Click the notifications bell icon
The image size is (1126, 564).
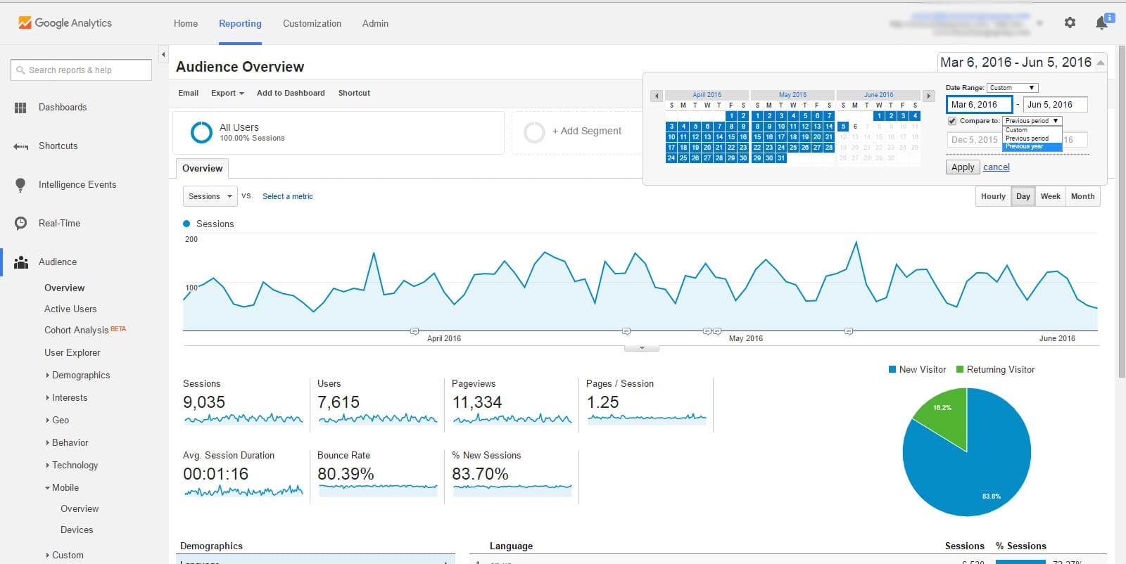(1101, 23)
